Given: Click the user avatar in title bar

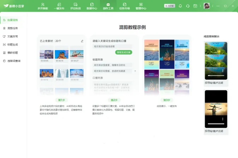Looking at the screenshot, I should tap(207, 6).
